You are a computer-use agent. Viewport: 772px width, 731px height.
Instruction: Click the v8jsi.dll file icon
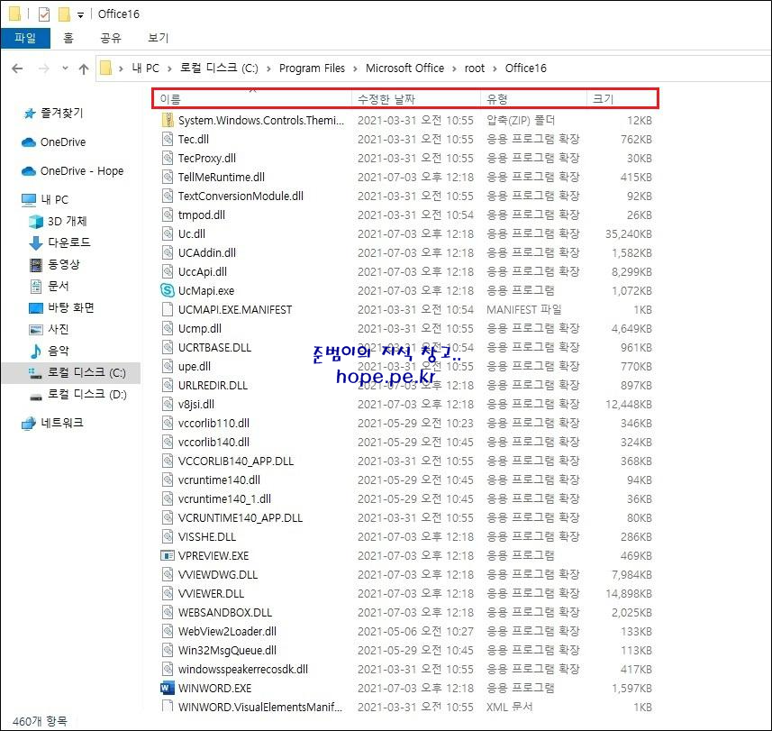coord(168,404)
